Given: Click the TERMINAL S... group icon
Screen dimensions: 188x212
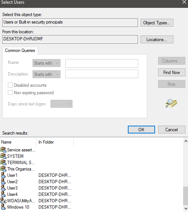Looking at the screenshot, I should [x=3, y=162].
